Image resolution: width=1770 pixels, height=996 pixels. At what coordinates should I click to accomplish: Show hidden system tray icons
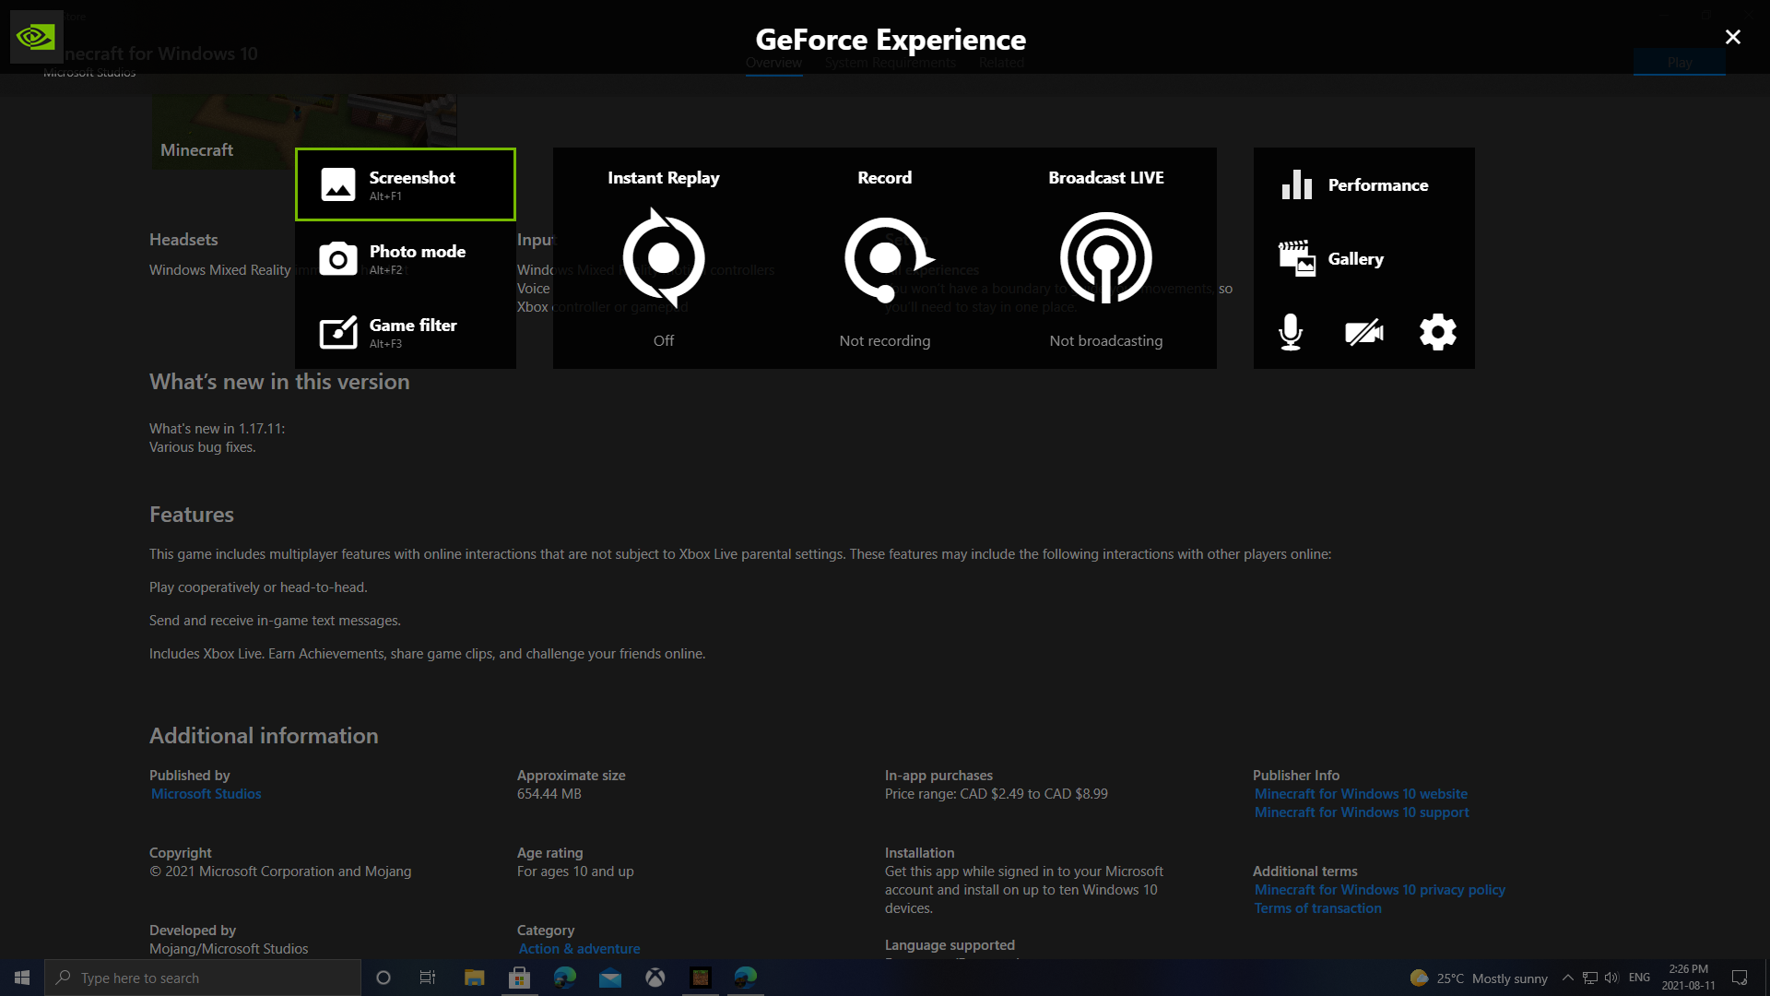tap(1567, 978)
